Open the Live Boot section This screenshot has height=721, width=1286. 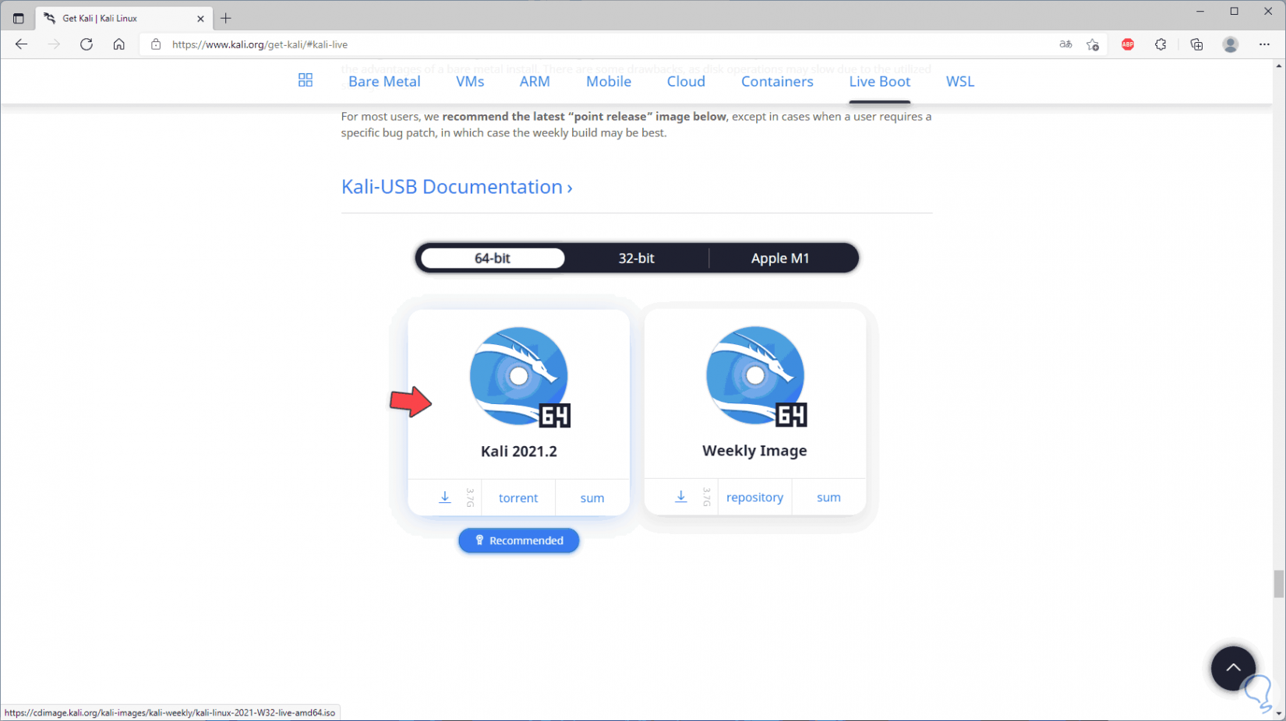coord(880,82)
